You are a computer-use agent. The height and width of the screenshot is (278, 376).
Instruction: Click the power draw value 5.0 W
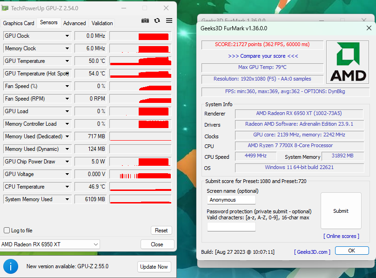coord(91,162)
